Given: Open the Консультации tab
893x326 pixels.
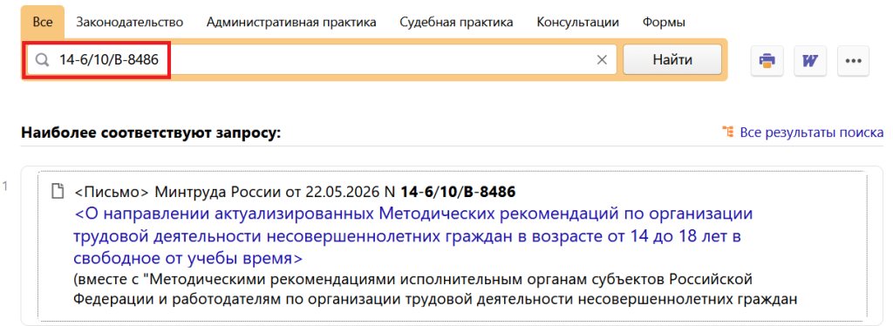Looking at the screenshot, I should 577,22.
